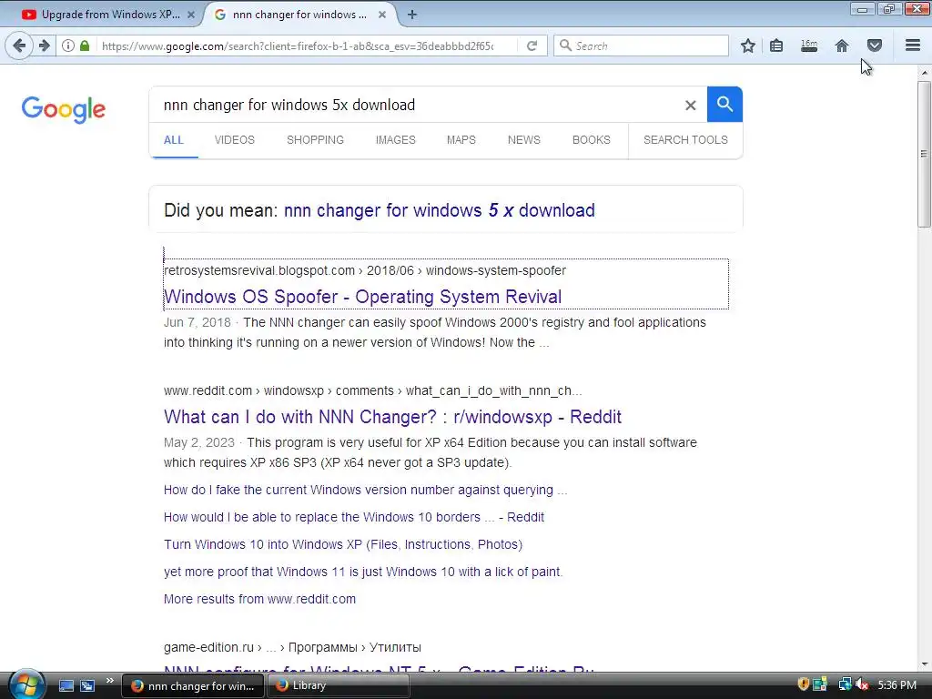This screenshot has width=932, height=699.
Task: Open 'What can I do with NNN Changer?' Reddit result
Action: click(x=392, y=417)
